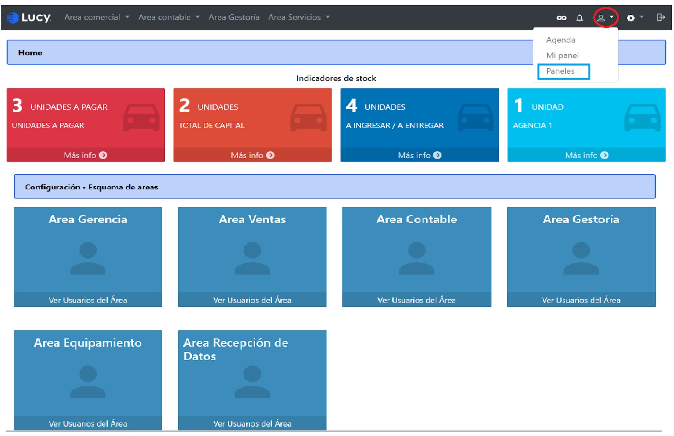View users of Area Gestoría card

[x=581, y=300]
